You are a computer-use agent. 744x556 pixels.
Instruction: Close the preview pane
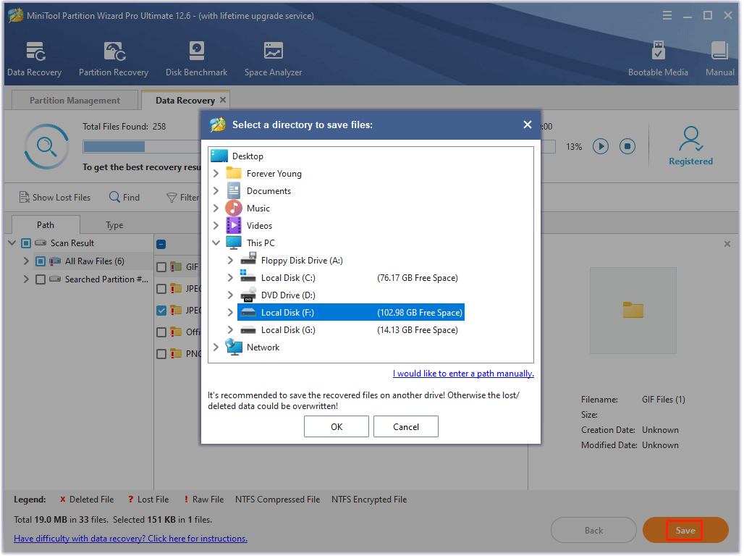(x=727, y=244)
